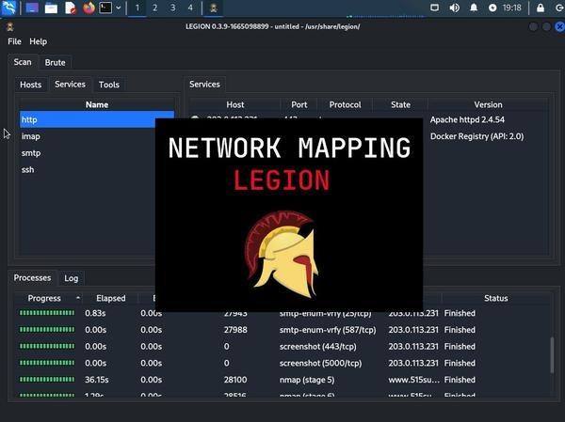Screen dimensions: 565x422
Task: Switch to workspace 3
Action: coord(173,8)
